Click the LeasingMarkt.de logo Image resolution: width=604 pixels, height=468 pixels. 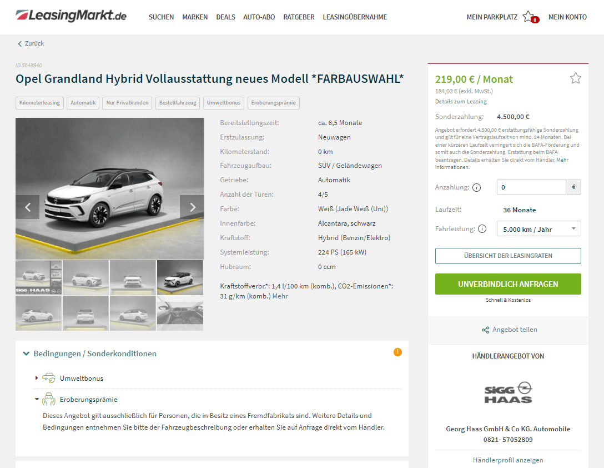tap(71, 16)
